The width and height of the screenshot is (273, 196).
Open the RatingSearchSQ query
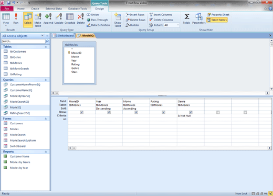click(x=20, y=113)
